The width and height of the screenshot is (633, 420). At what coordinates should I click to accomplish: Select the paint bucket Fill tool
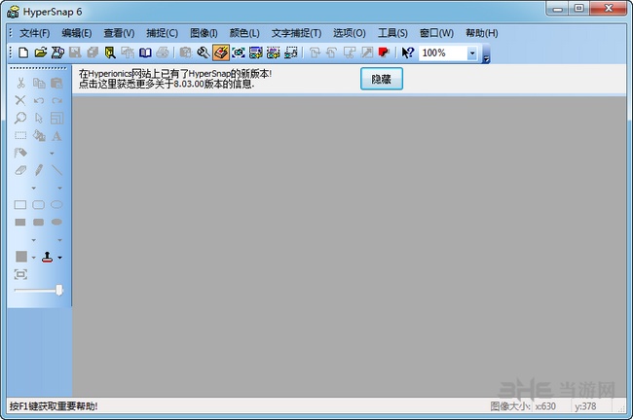pos(39,135)
